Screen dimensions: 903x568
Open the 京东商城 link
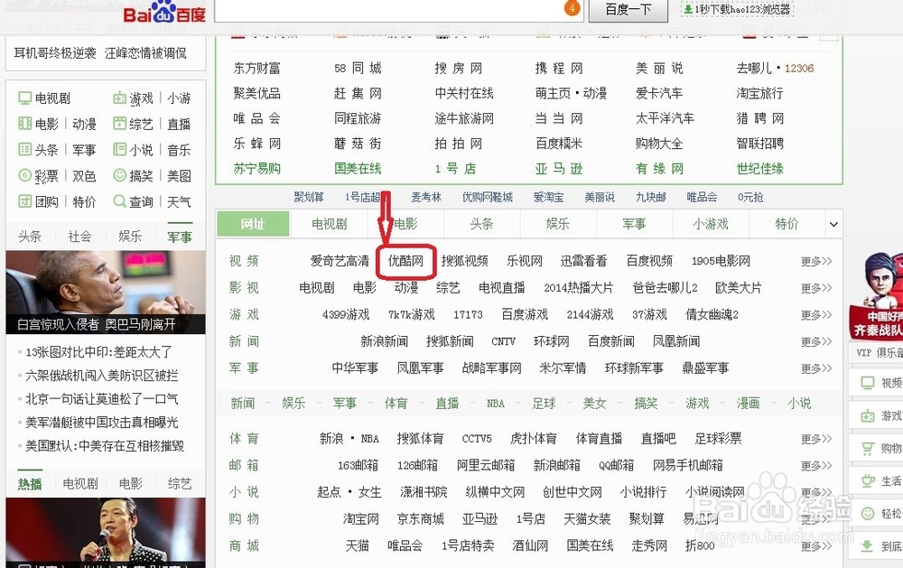[421, 519]
